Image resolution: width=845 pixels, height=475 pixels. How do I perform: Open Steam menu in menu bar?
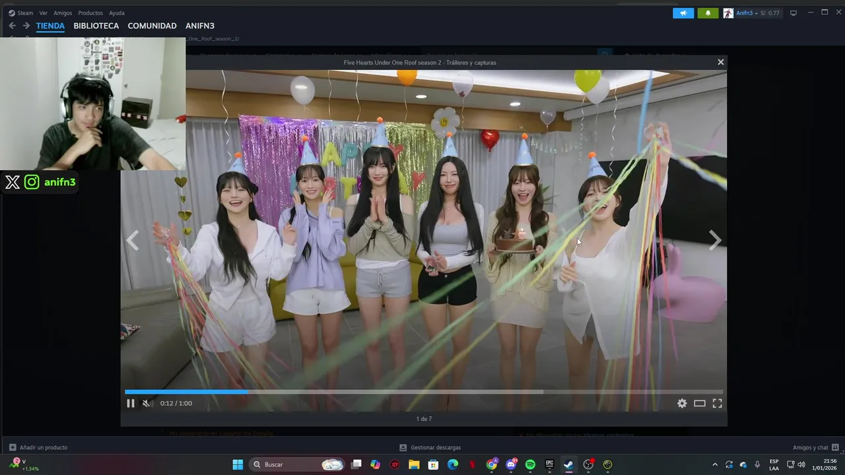21,13
